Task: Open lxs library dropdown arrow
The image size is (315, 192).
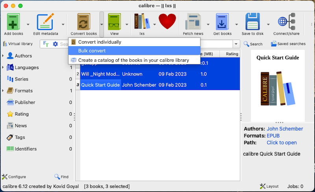Action: pyautogui.click(x=154, y=24)
